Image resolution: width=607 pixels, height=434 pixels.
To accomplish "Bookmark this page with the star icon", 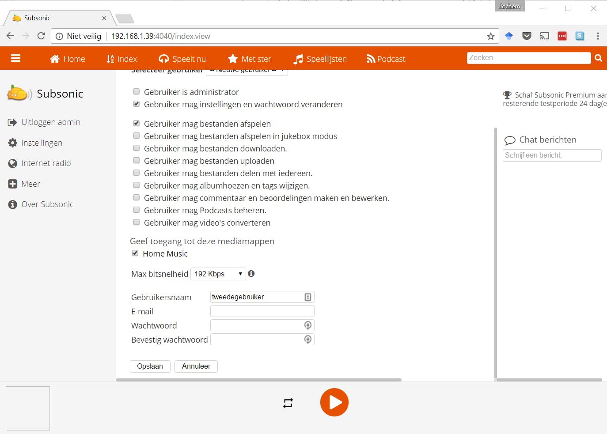I will [491, 36].
